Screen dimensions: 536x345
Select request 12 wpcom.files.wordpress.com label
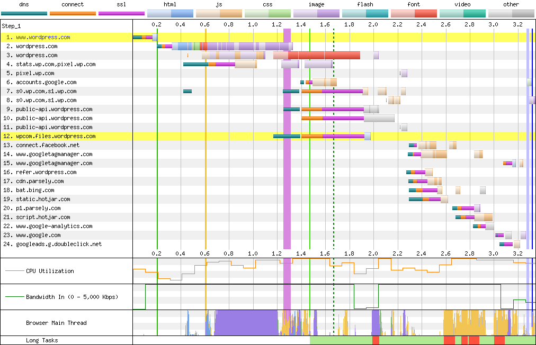pyautogui.click(x=56, y=137)
